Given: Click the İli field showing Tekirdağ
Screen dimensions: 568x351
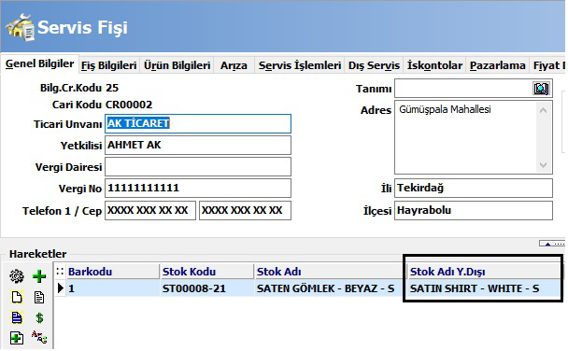Looking at the screenshot, I should coord(474,189).
